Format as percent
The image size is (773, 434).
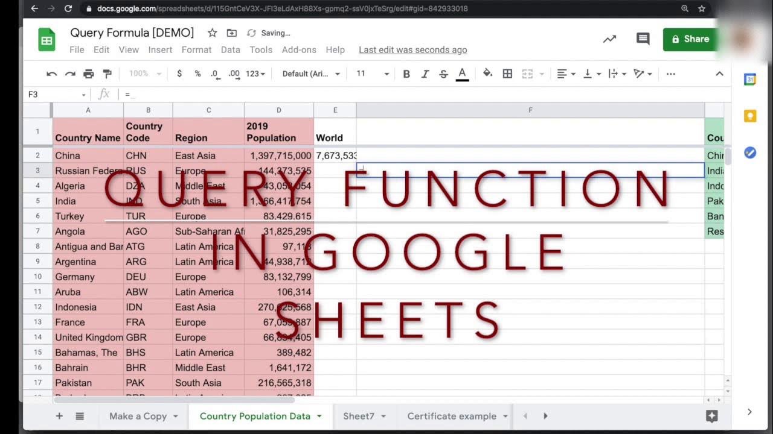[197, 74]
